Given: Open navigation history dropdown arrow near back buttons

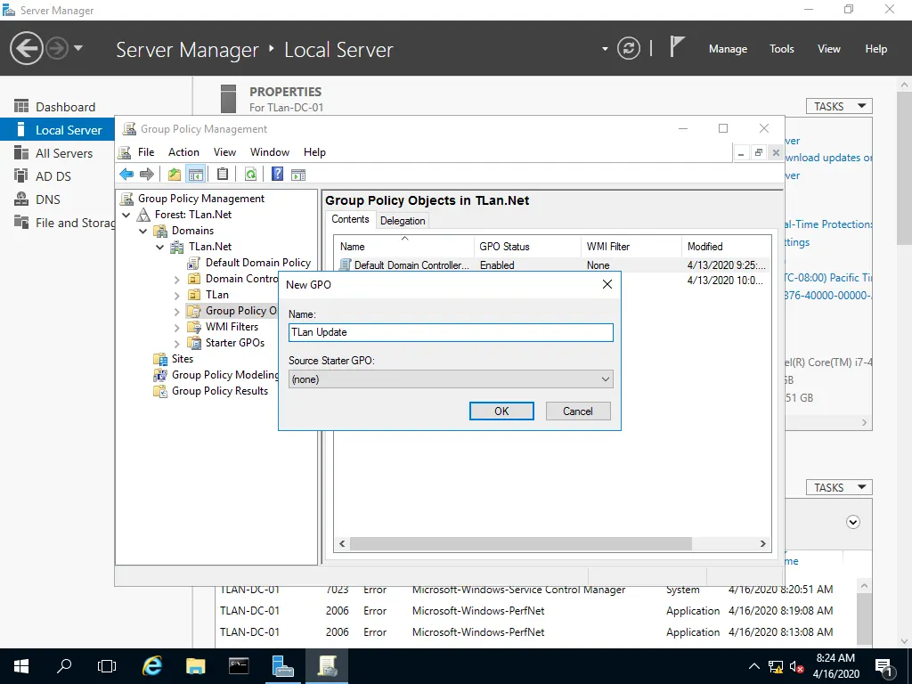Looking at the screenshot, I should click(78, 48).
